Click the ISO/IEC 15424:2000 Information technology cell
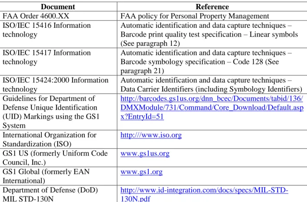This screenshot has height=202, width=307. coord(58,84)
